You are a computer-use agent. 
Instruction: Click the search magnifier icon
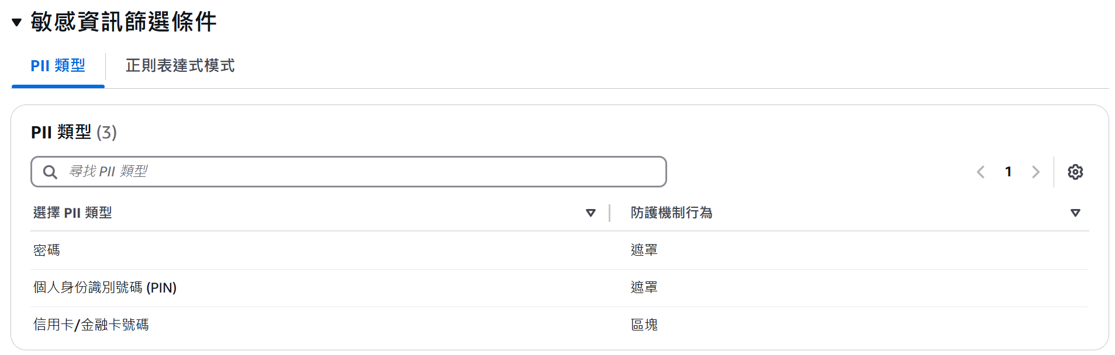click(50, 172)
